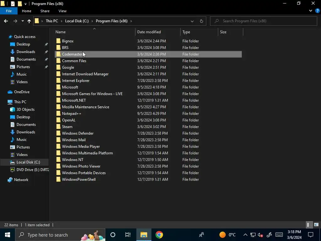Select Quick access in the navigation pane
Image resolution: width=321 pixels, height=241 pixels.
[x=24, y=37]
